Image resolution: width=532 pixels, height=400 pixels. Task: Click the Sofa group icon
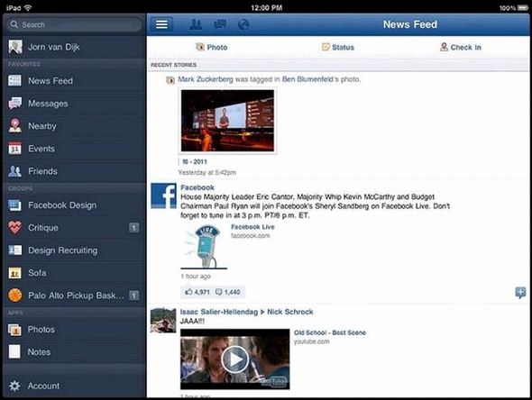point(15,273)
